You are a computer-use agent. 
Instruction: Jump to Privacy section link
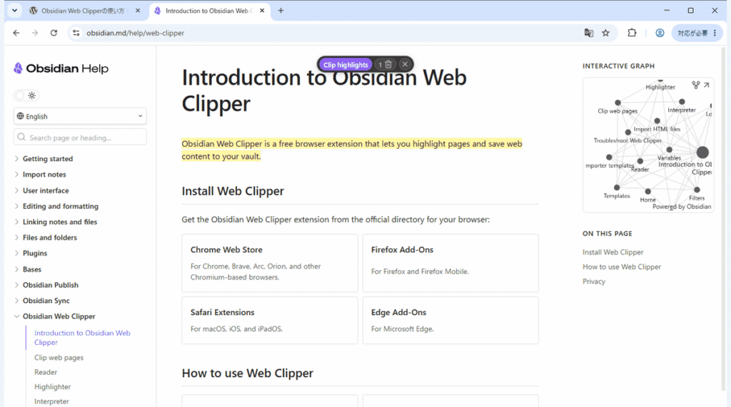[593, 282]
